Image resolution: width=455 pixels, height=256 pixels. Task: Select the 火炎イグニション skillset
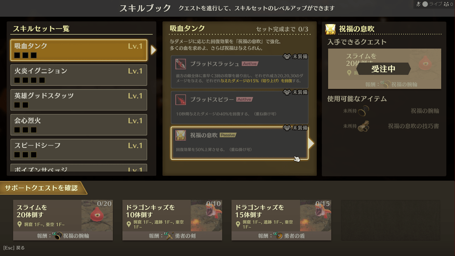[x=79, y=75]
